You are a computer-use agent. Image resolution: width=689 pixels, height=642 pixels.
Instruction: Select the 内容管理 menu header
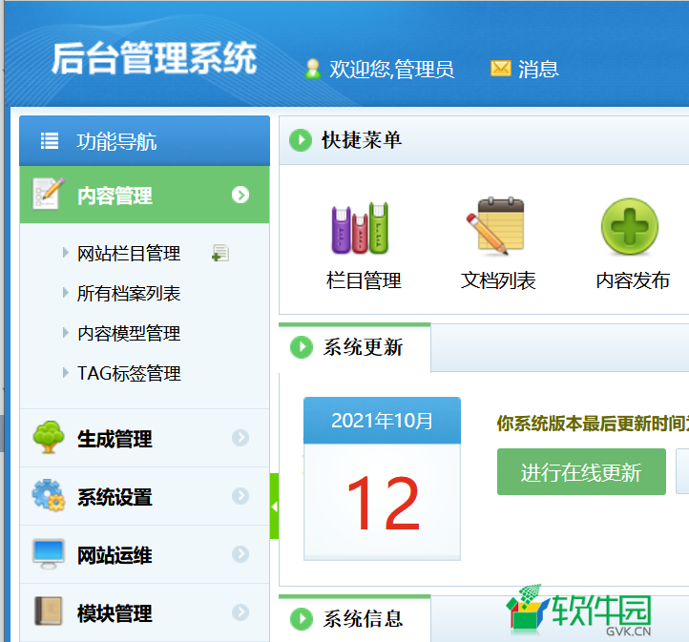[144, 195]
